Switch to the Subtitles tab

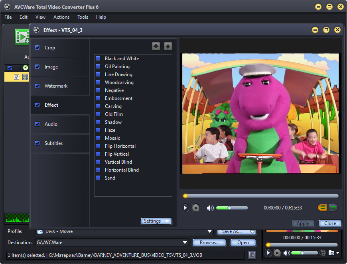(x=54, y=143)
